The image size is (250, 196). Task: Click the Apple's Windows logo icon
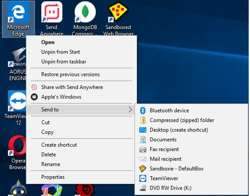pos(34,97)
